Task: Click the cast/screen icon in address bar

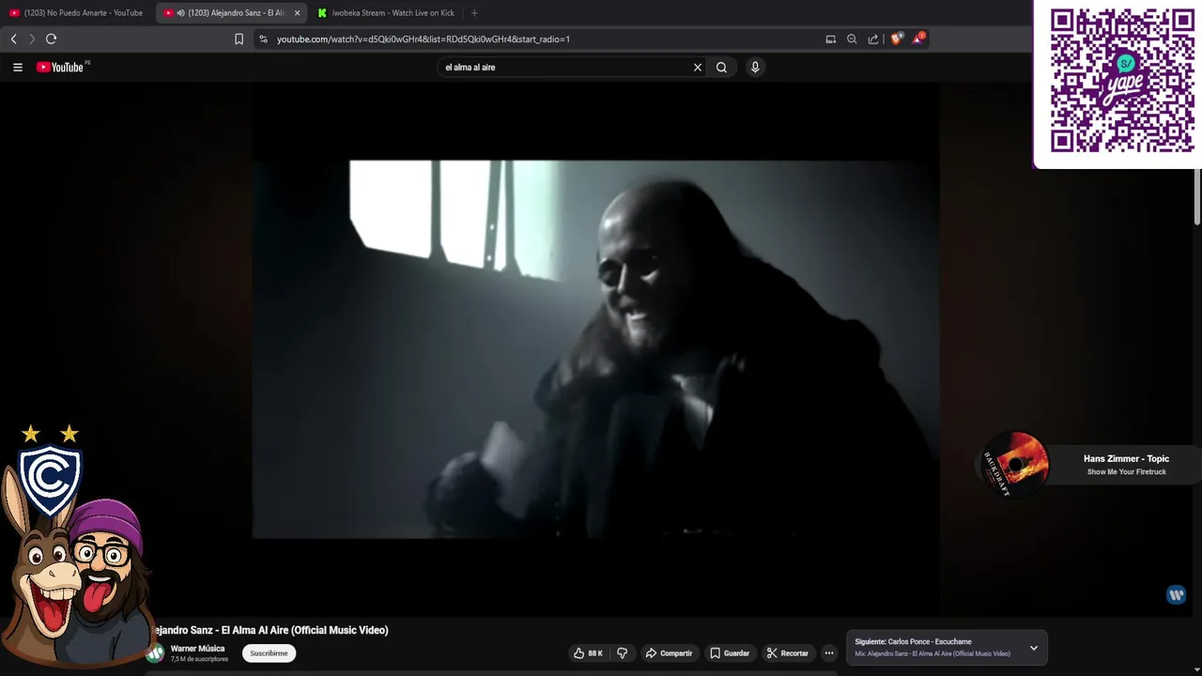Action: click(830, 39)
